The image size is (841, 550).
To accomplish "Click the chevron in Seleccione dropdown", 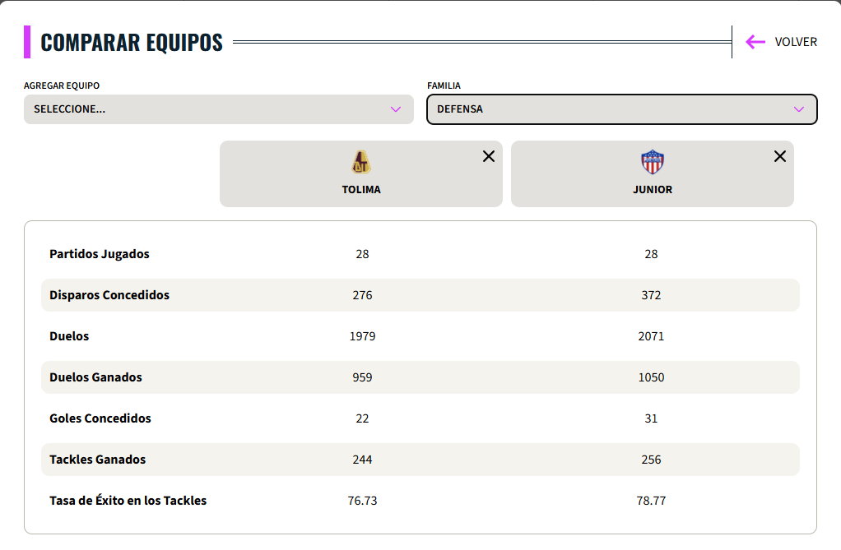I will (x=395, y=109).
